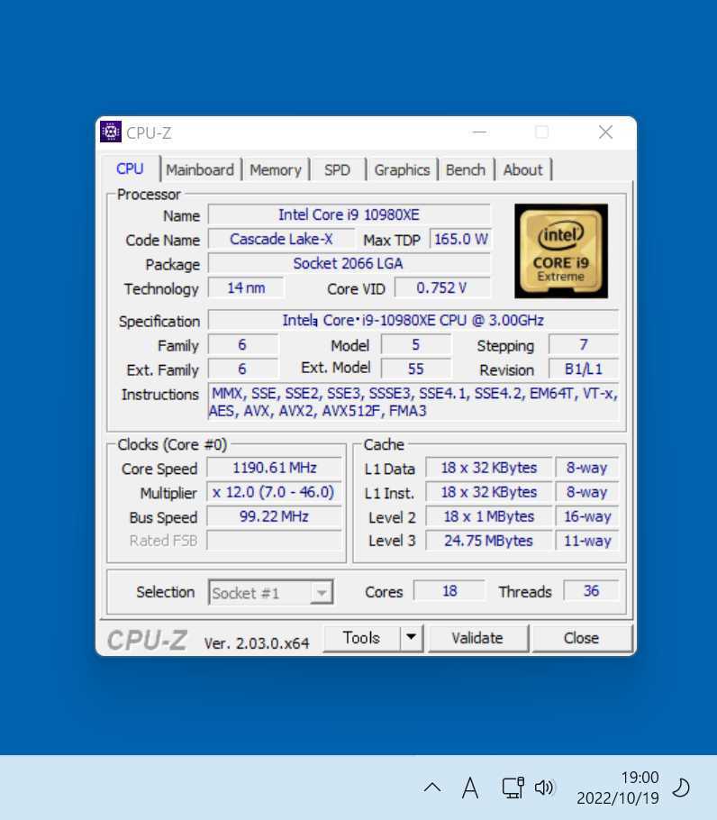717x820 pixels.
Task: Open the Memory tab
Action: 276,170
